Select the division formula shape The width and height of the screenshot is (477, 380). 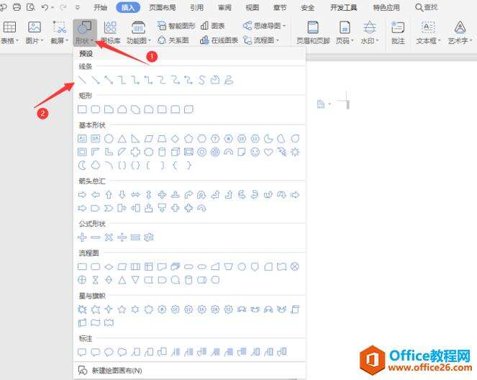click(122, 237)
